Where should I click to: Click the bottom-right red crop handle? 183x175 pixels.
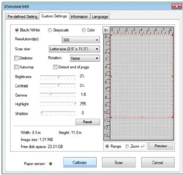(x=173, y=117)
